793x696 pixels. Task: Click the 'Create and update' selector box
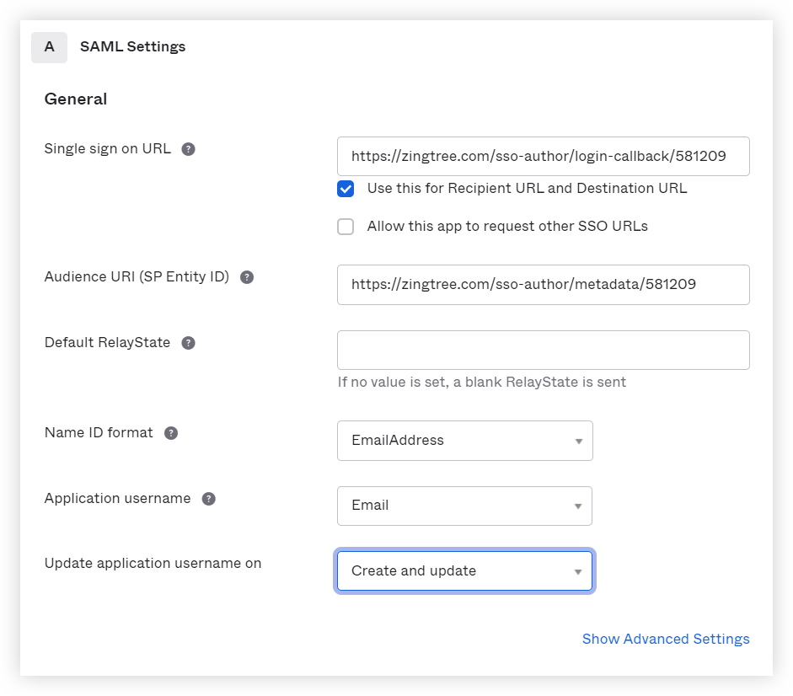pos(464,570)
